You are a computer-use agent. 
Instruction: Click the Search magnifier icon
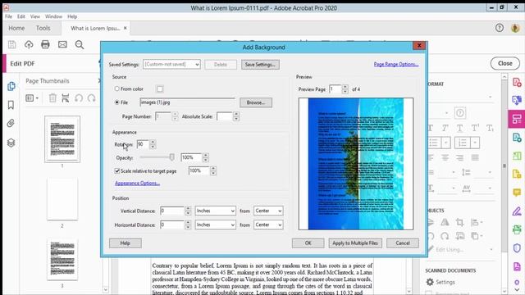[x=80, y=44]
